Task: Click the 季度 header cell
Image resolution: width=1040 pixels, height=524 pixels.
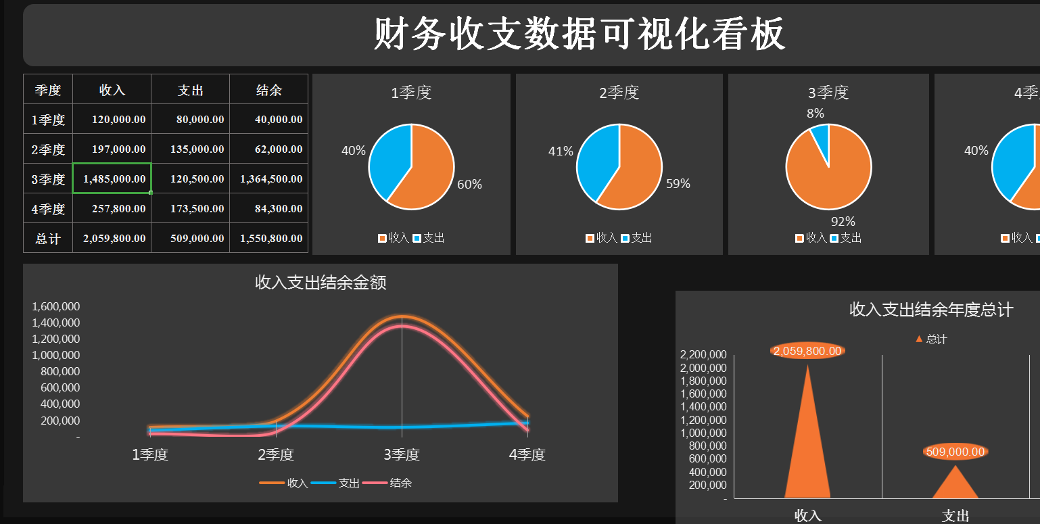Action: point(48,89)
